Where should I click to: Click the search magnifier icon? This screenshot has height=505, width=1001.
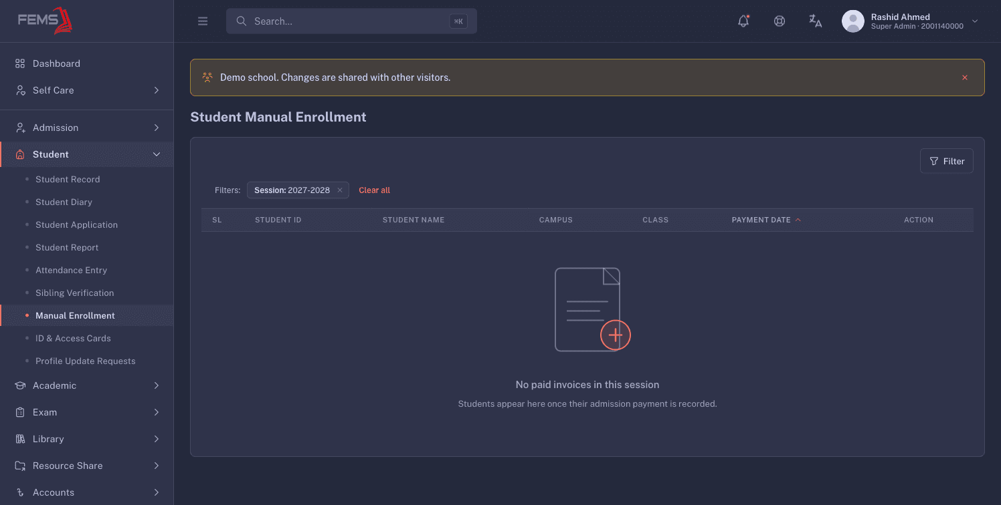point(242,21)
